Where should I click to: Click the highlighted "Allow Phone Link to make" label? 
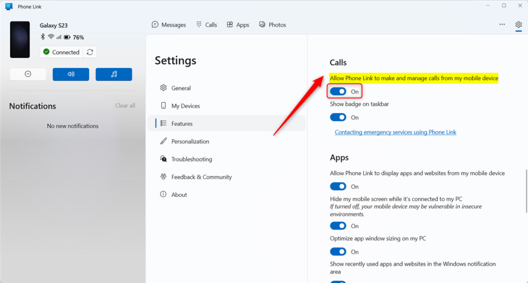click(x=414, y=78)
